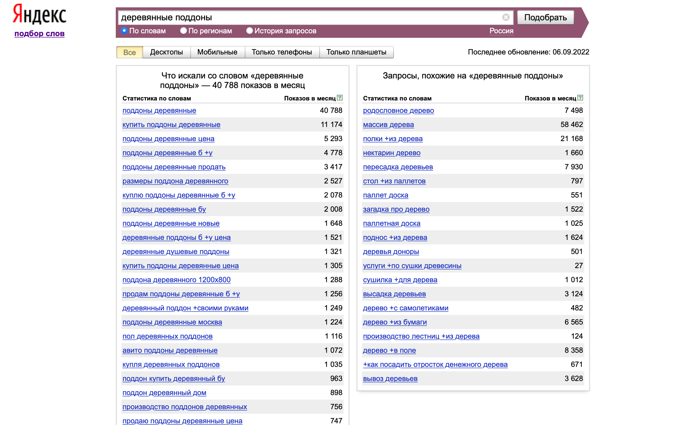The width and height of the screenshot is (698, 425).
Task: Open 'дерево +в поле' similar query
Action: [x=389, y=351]
